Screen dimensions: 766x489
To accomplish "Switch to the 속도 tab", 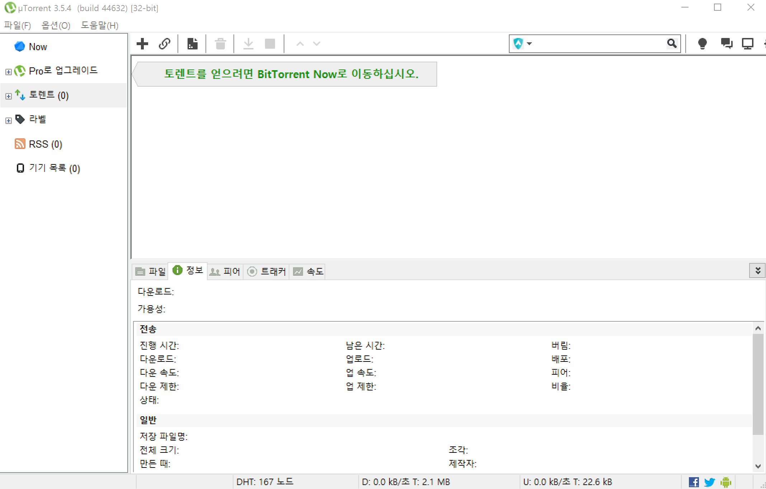I will click(x=307, y=272).
